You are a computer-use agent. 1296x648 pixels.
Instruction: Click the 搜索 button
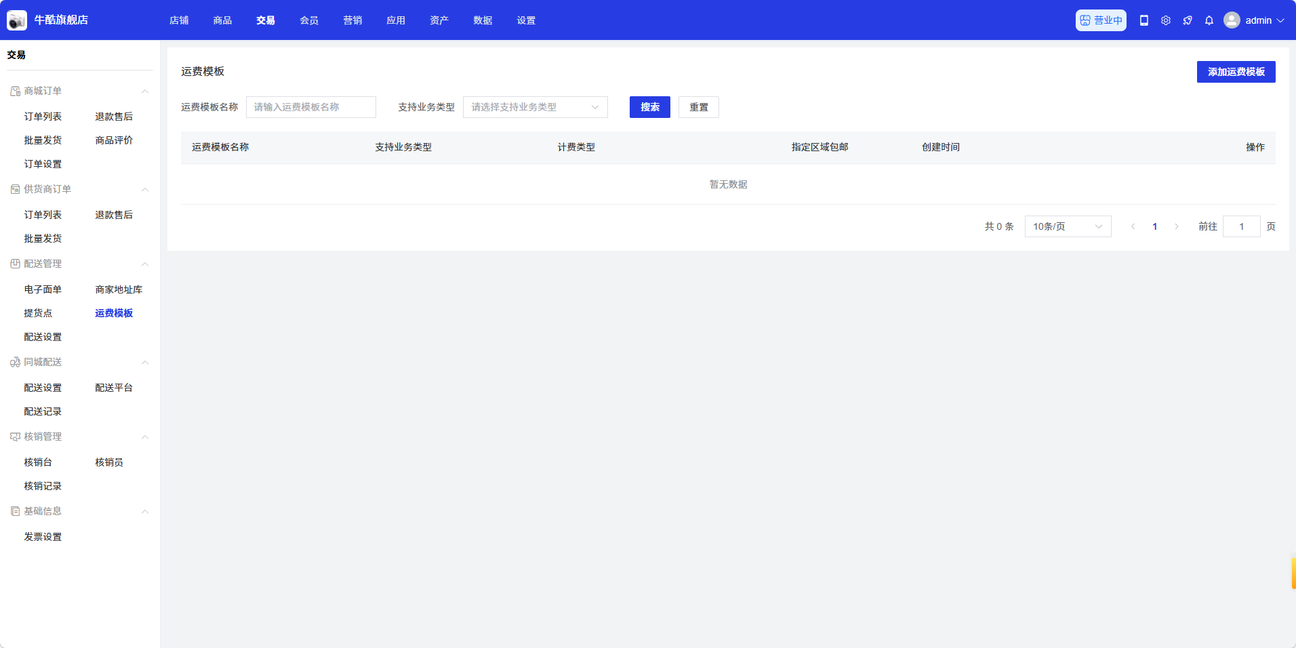click(x=649, y=107)
